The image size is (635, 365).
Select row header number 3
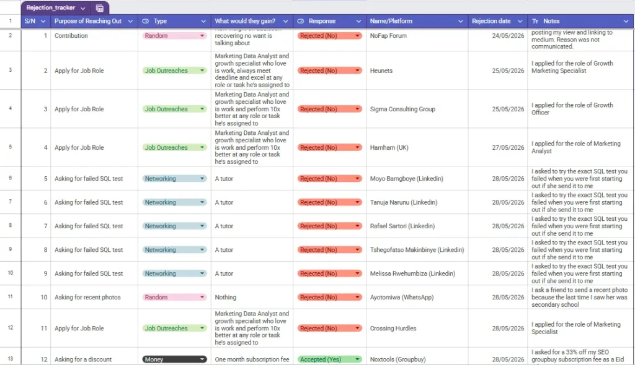pyautogui.click(x=10, y=71)
